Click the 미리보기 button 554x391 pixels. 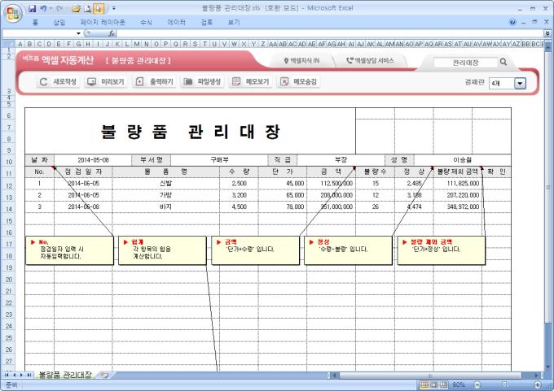106,82
